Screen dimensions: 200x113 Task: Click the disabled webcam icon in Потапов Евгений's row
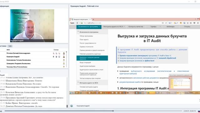[x=56, y=53]
